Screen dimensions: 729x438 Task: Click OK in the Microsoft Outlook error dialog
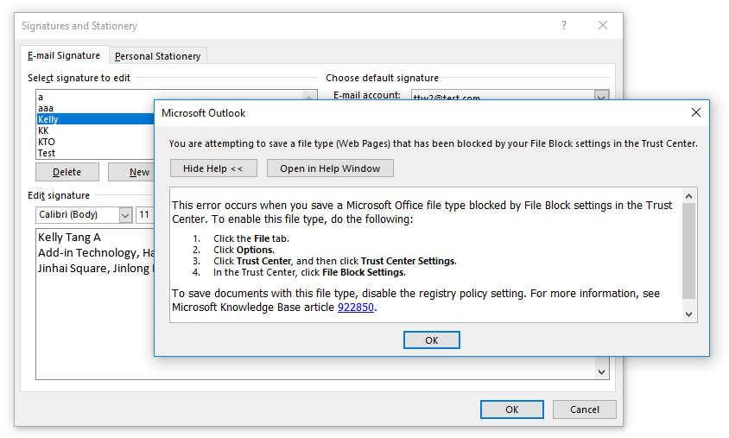point(432,340)
